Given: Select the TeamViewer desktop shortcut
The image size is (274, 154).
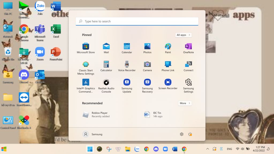Looking at the screenshot, I should point(24,99).
